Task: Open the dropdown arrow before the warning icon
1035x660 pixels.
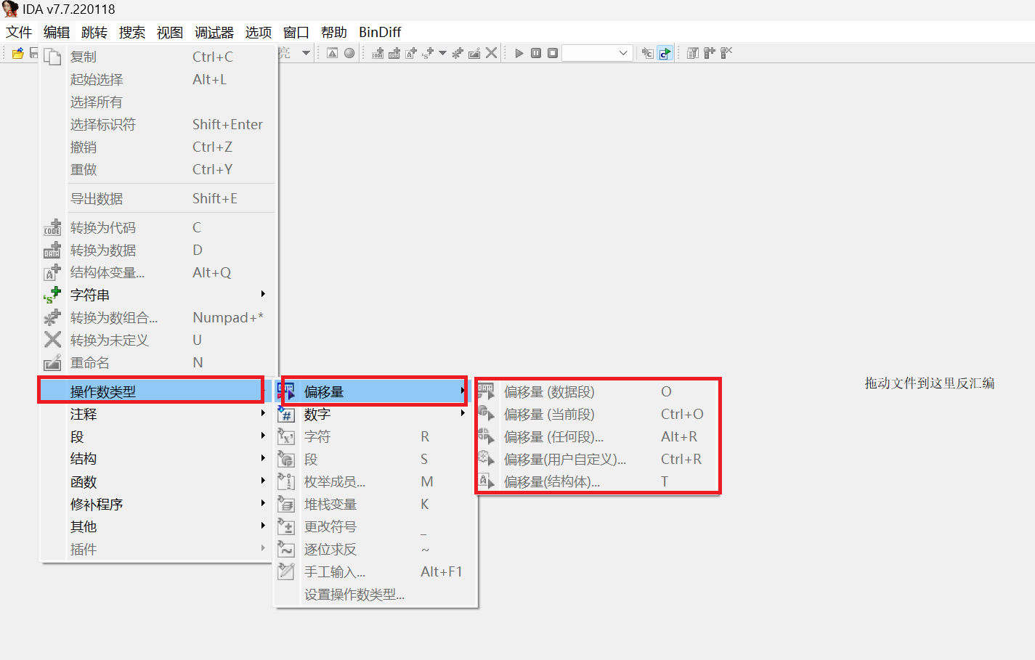Action: [306, 53]
